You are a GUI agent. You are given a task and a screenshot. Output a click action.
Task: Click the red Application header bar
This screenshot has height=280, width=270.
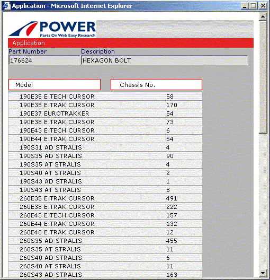[131, 43]
